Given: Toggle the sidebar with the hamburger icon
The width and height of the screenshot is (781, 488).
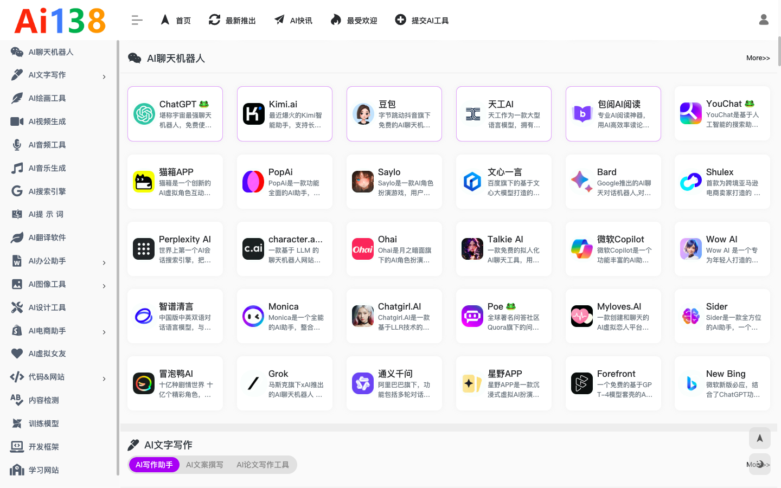Looking at the screenshot, I should [x=137, y=21].
